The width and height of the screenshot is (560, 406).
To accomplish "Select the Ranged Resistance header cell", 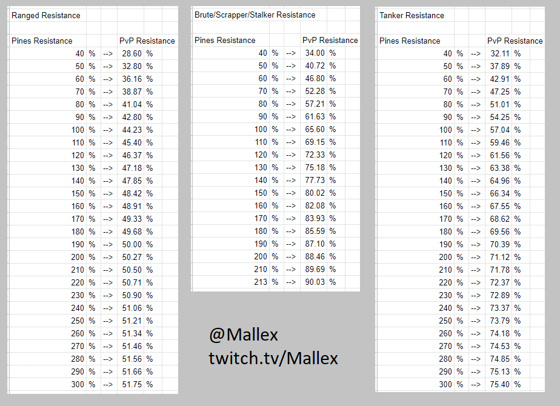I will [x=45, y=15].
